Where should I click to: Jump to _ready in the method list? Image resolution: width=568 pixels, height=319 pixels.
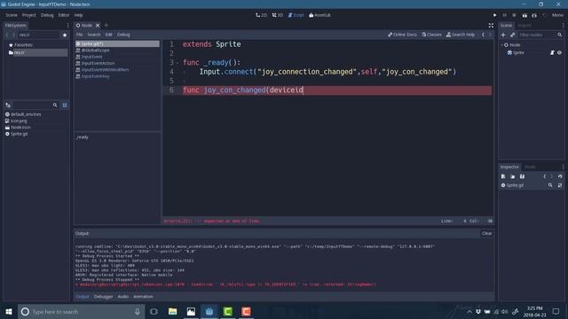pyautogui.click(x=83, y=137)
